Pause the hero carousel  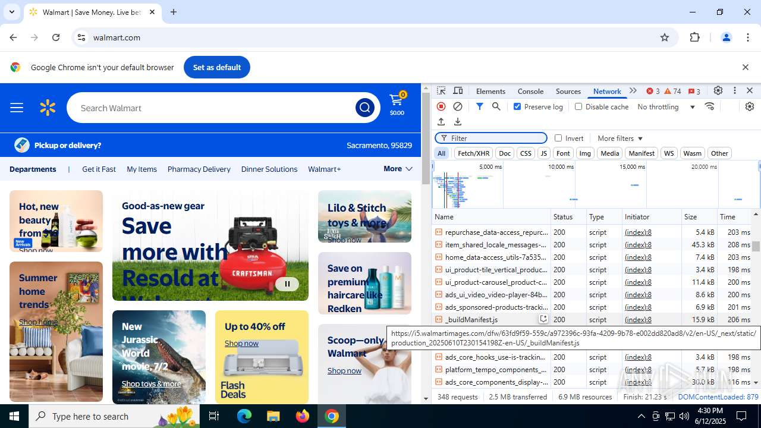point(287,284)
